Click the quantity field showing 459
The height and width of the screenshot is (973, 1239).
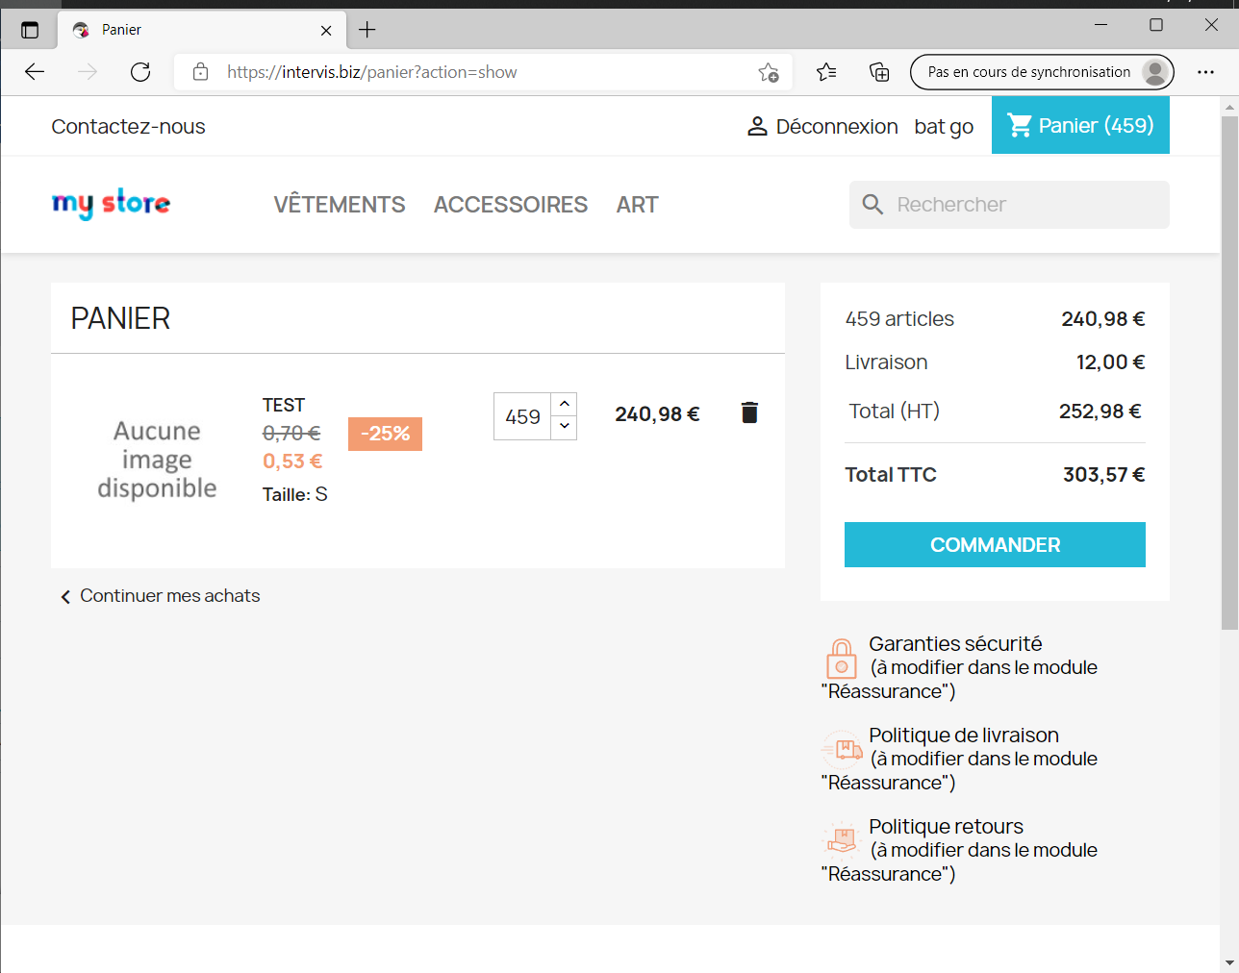[522, 416]
